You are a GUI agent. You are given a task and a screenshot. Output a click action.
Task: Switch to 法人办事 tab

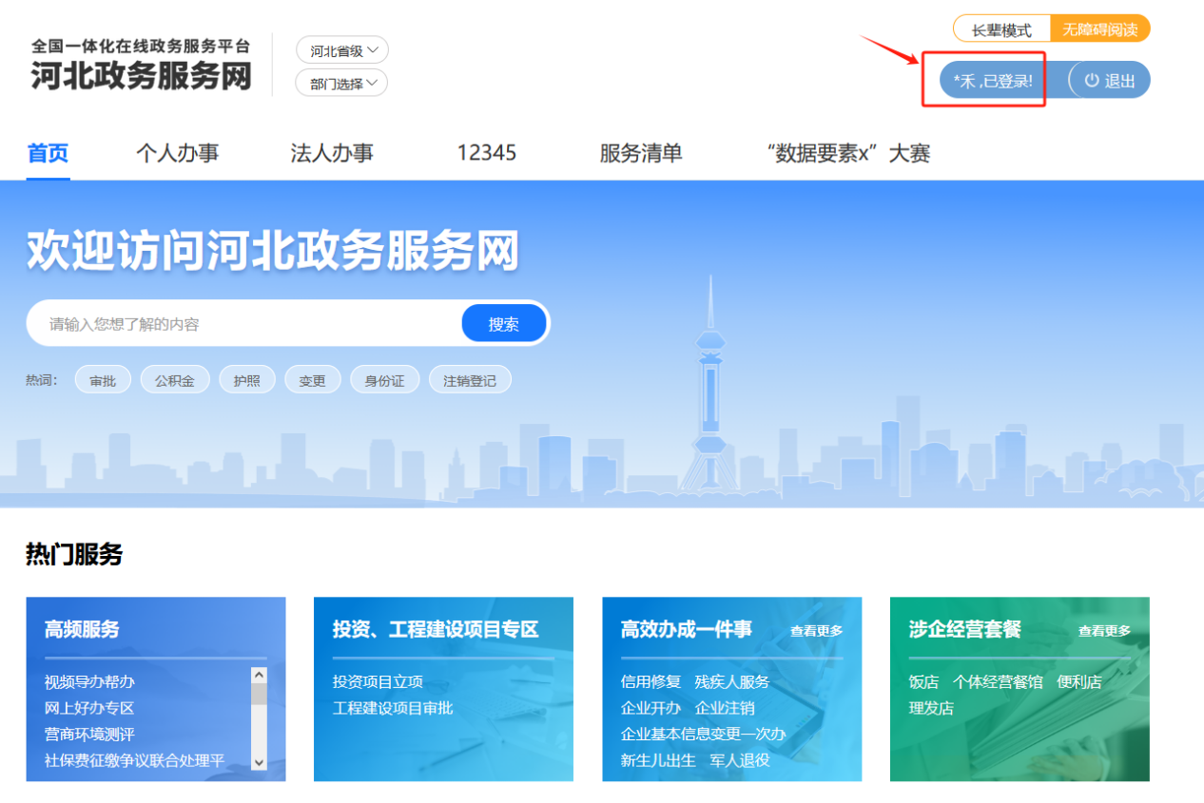332,153
